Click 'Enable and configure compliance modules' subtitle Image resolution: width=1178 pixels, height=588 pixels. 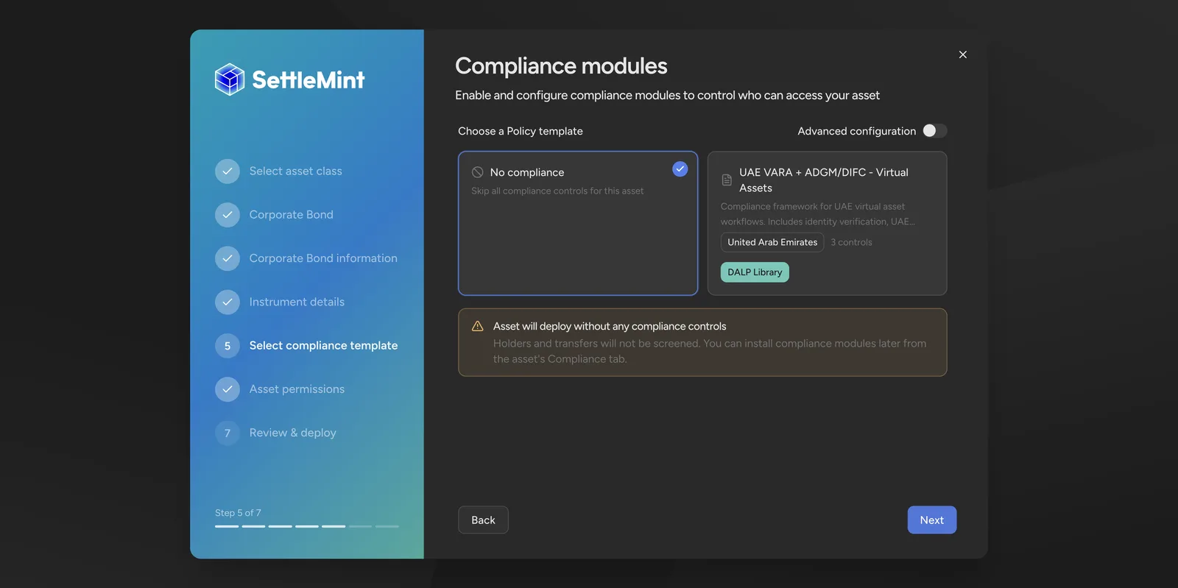click(x=667, y=95)
